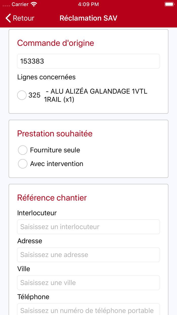Focus the Téléphone input field

click(x=88, y=310)
